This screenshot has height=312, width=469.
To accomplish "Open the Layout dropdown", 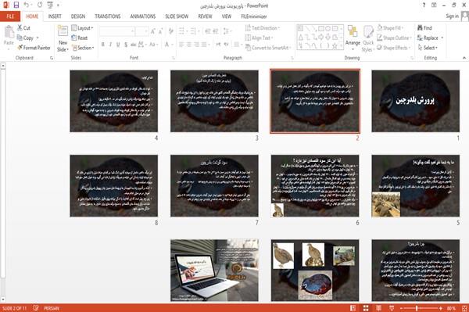I will click(x=82, y=28).
